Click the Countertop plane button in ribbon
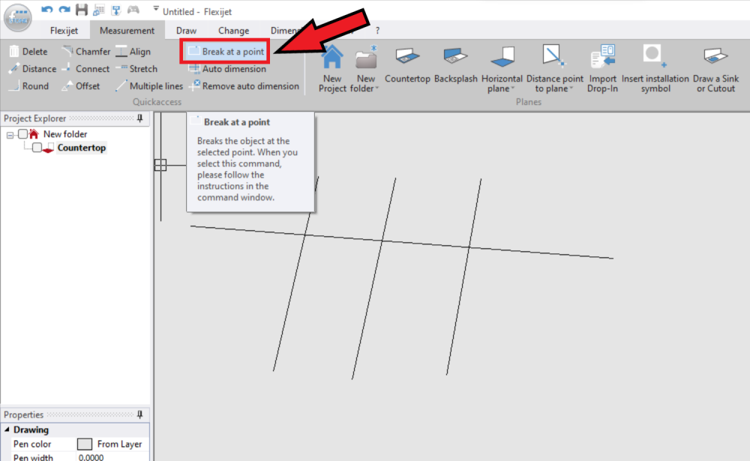Screen dimensions: 750x461 (407, 64)
